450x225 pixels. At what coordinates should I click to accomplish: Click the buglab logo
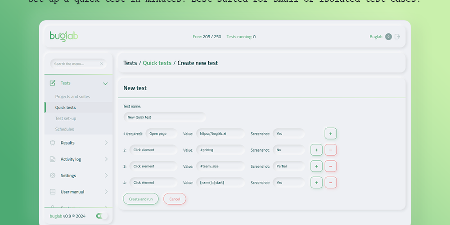(x=64, y=36)
